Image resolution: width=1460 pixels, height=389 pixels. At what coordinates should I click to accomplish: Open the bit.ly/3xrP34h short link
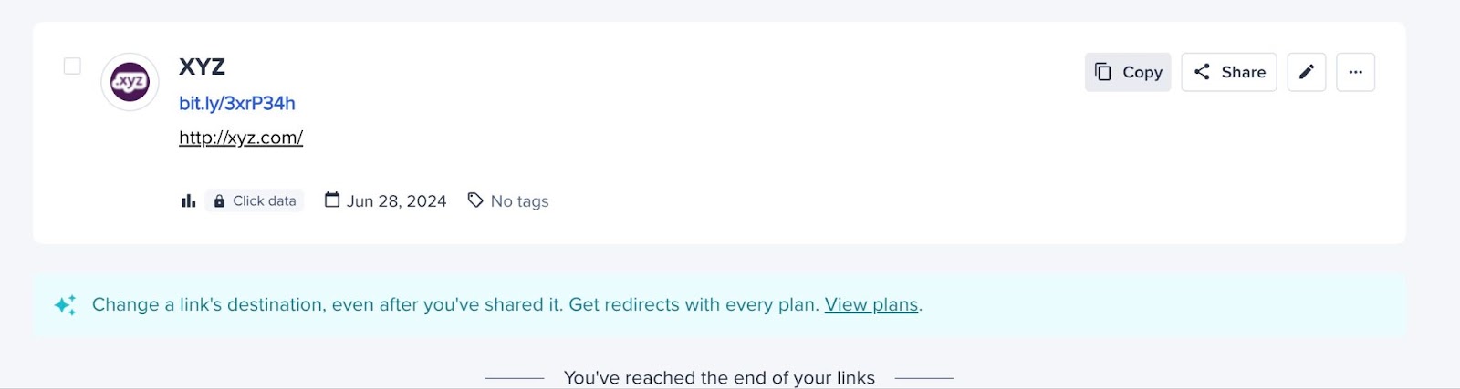237,104
